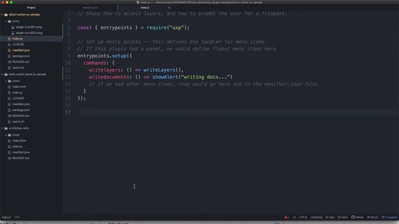The width and height of the screenshot is (399, 224).
Task: Switch to the index.js editor tab
Action: [x=145, y=8]
